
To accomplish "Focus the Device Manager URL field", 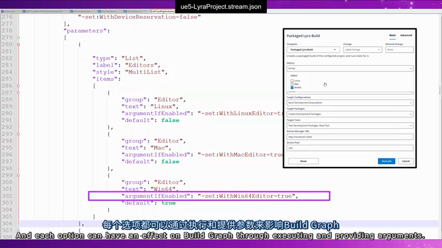I will [x=349, y=137].
